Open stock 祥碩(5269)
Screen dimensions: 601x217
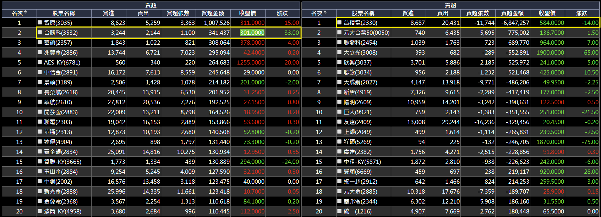[x=357, y=142]
